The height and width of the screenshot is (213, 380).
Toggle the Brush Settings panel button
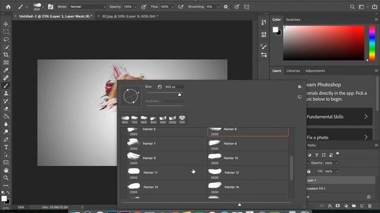tap(50, 7)
